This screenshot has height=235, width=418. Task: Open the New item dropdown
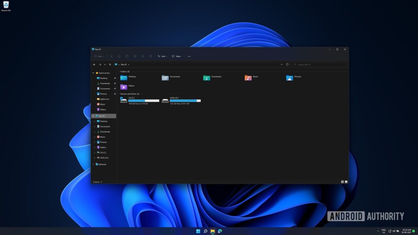pyautogui.click(x=99, y=56)
